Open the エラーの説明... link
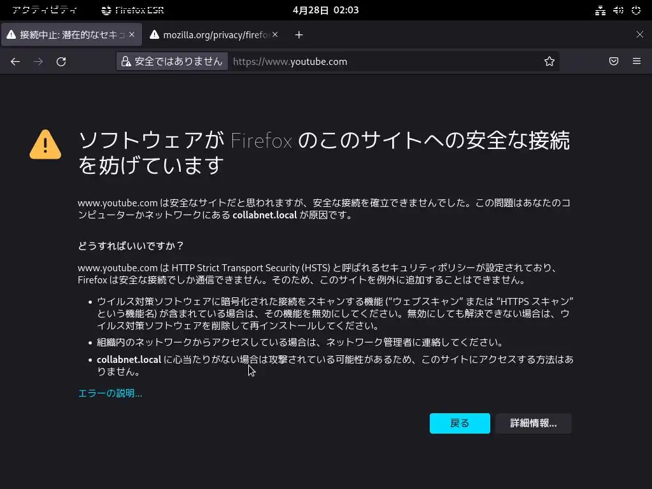Viewport: 652px width, 489px height. pyautogui.click(x=110, y=393)
